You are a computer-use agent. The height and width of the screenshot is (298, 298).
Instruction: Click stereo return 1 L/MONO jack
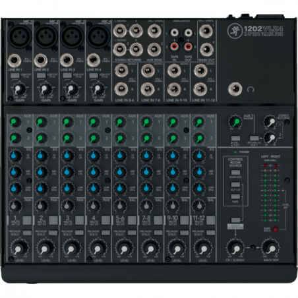click(x=120, y=31)
